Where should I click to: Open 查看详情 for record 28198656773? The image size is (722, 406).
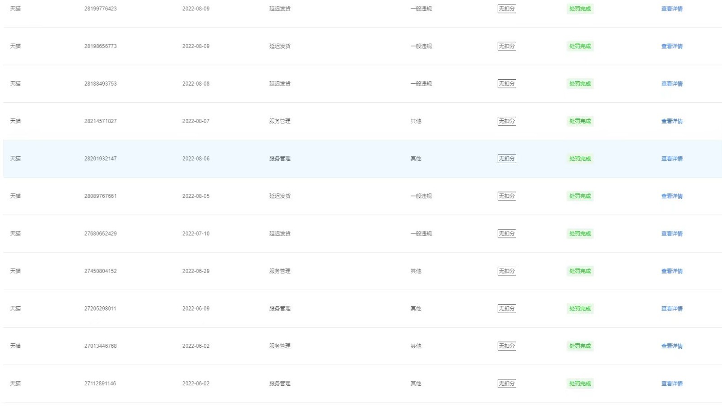coord(671,46)
